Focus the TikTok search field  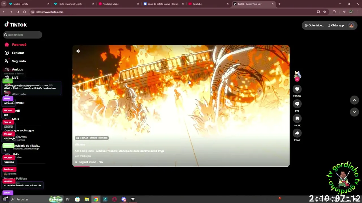click(23, 35)
